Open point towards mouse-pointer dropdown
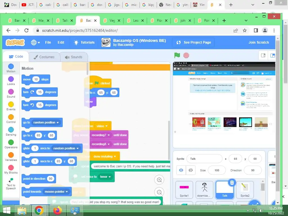 [56, 192]
